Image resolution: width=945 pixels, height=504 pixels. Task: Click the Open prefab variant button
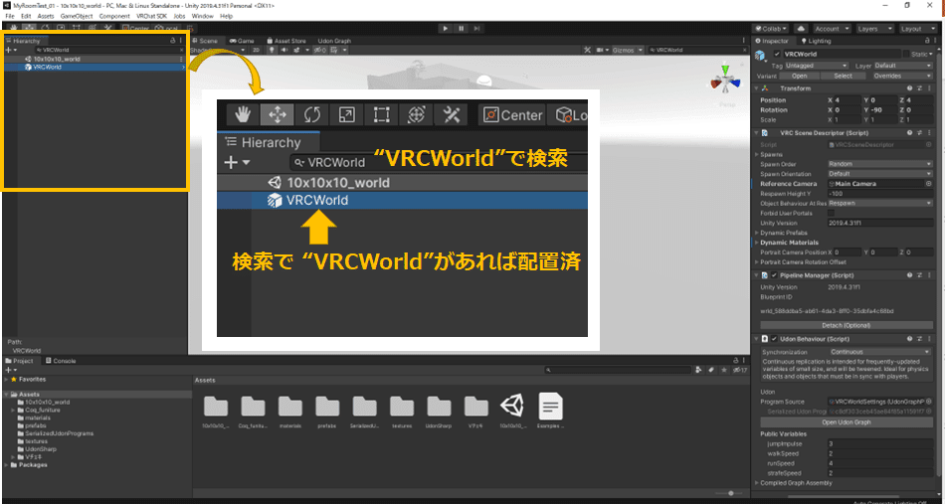pyautogui.click(x=799, y=76)
